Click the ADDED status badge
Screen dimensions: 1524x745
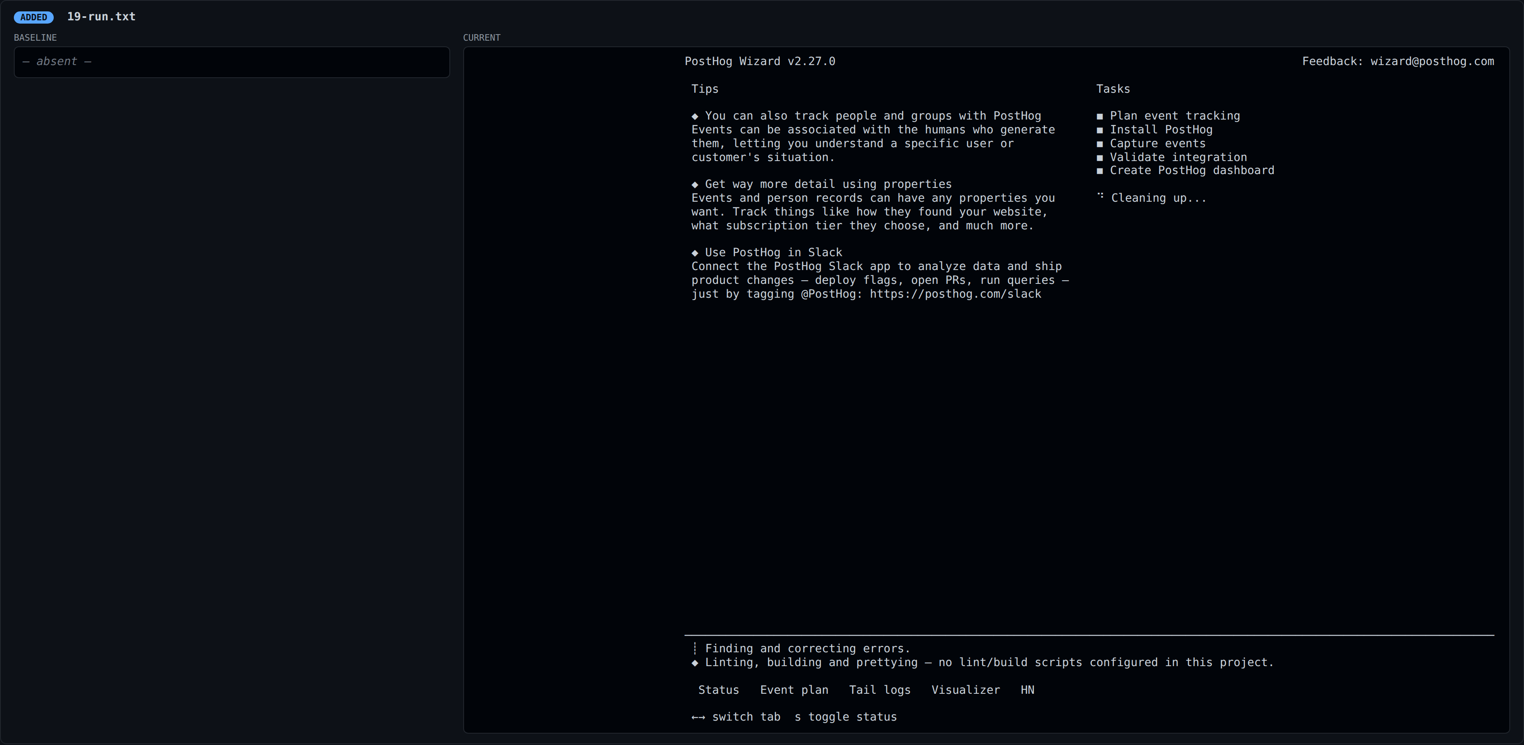(x=34, y=17)
